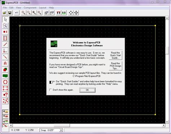Open the Help menu
Viewport: 171px width, 134px height.
tap(51, 8)
